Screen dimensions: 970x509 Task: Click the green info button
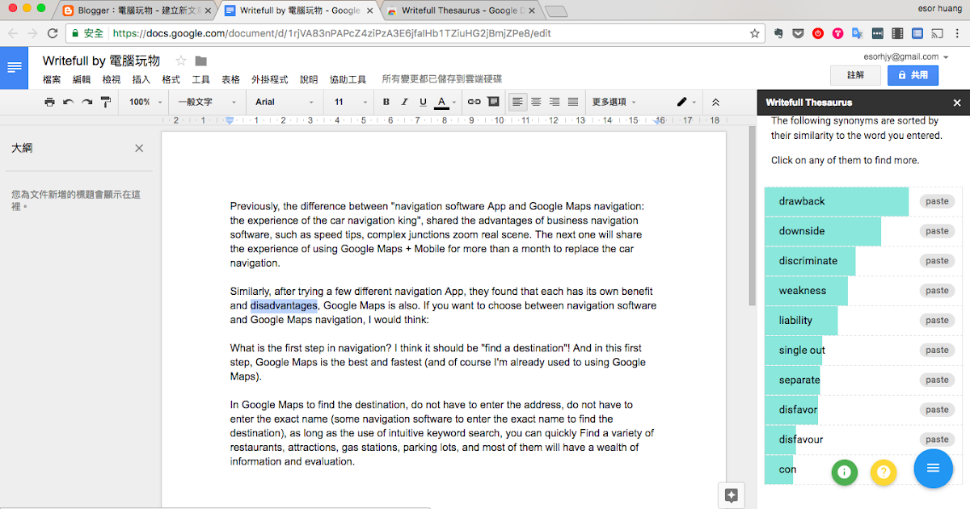point(845,473)
